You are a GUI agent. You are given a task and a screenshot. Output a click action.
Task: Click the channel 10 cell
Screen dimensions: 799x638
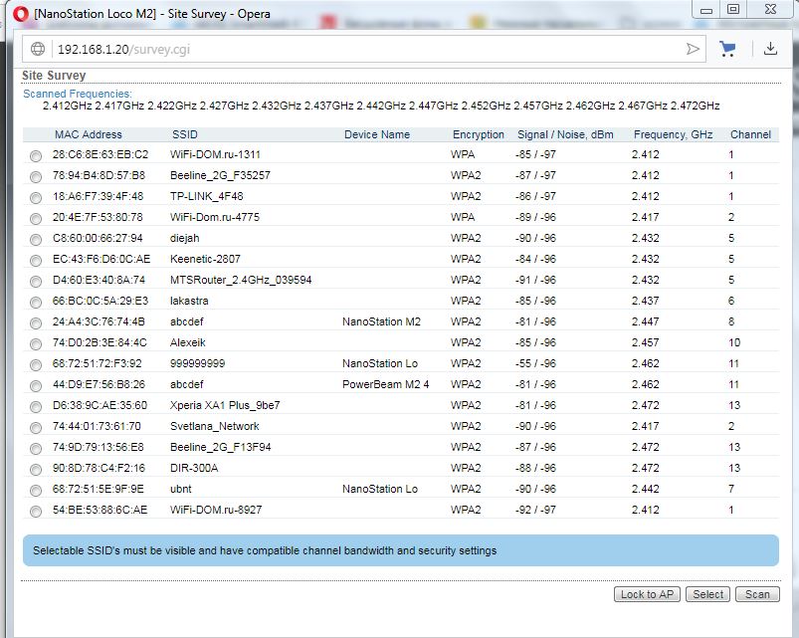[734, 342]
